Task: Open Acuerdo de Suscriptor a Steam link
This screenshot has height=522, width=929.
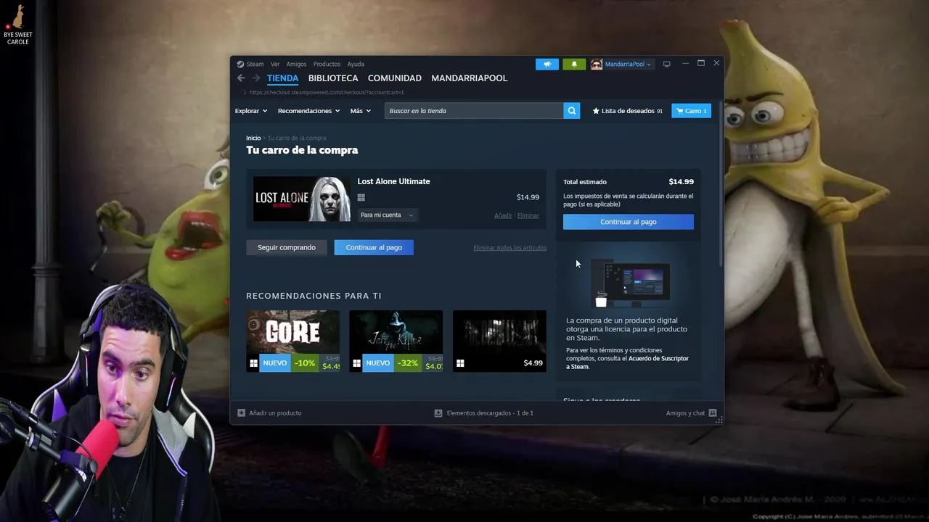Action: pos(627,362)
